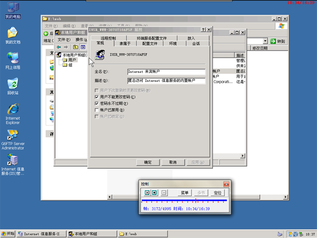Click the user account icon in properties dialog
Screen dimensions: 317x238
click(x=100, y=55)
